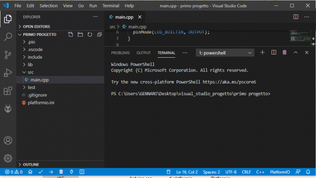Open the powershell terminal selector dropdown
This screenshot has width=316, height=178.
tap(225, 53)
